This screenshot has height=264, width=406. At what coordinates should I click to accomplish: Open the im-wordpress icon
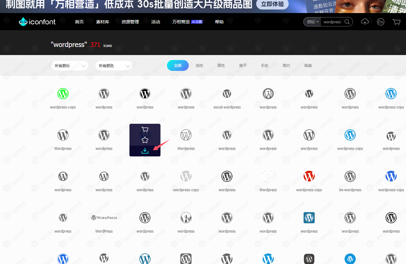pyautogui.click(x=350, y=176)
